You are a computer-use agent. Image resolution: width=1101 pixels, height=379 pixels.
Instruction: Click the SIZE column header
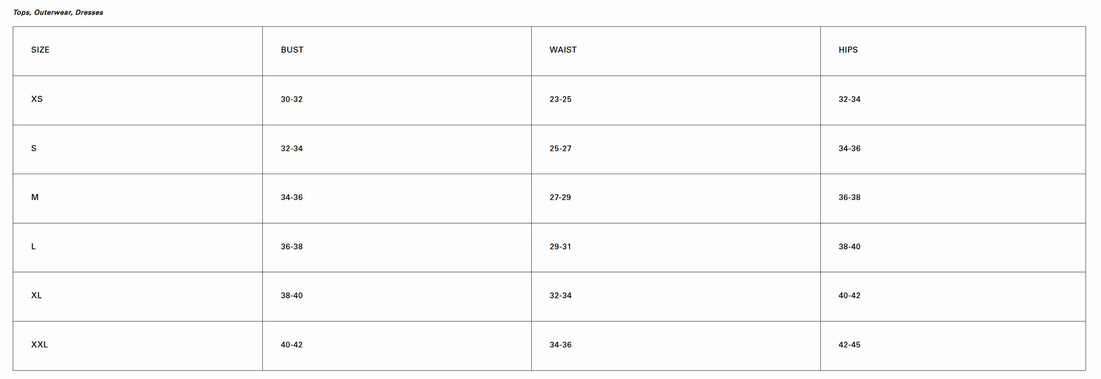point(40,50)
